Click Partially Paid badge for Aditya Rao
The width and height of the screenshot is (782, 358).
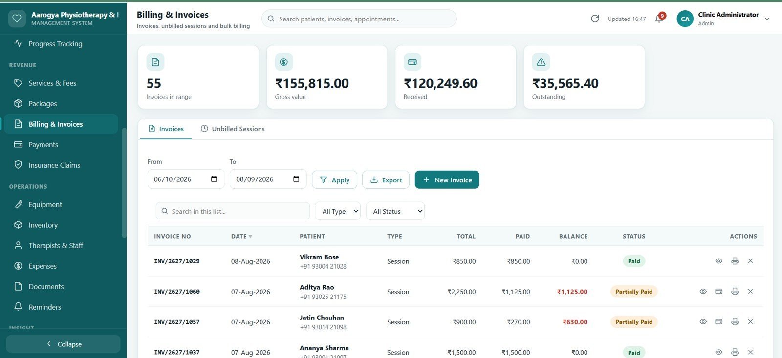point(634,292)
